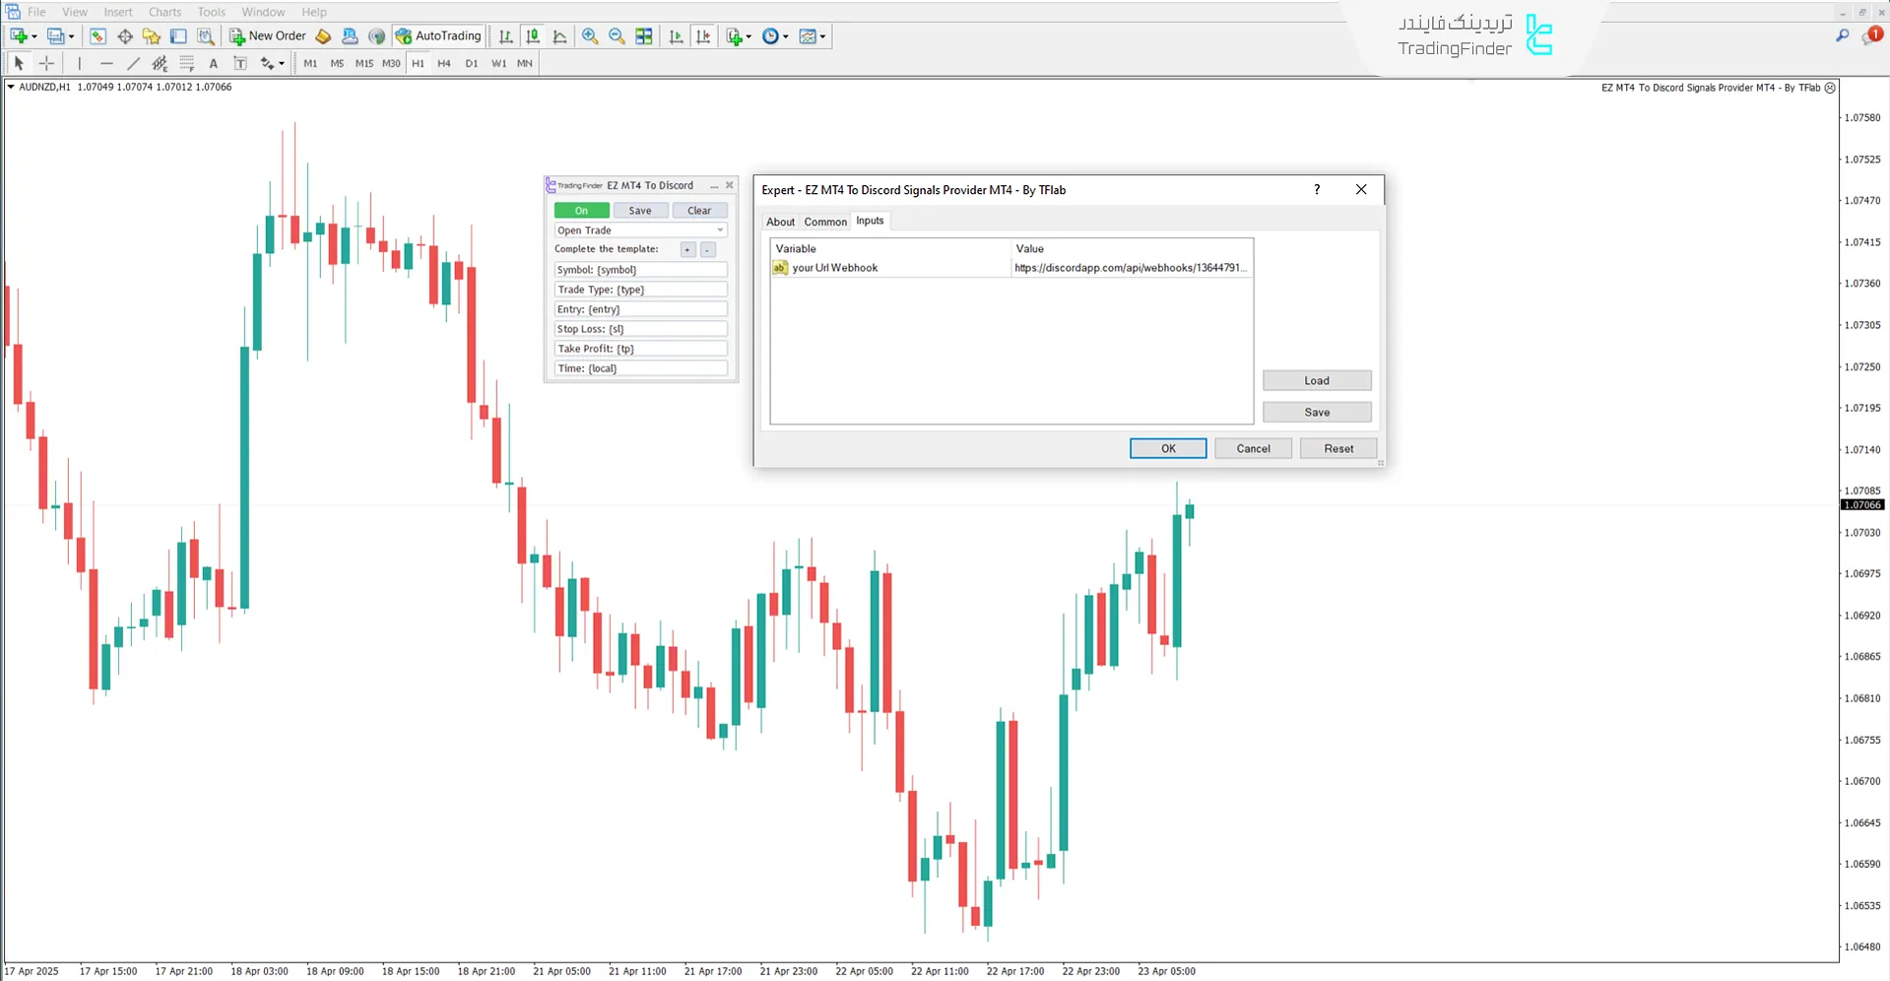Click the plus button beside Complete the template

(x=687, y=250)
